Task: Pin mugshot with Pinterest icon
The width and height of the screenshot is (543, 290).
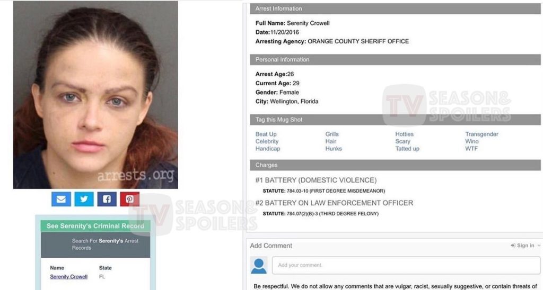Action: [130, 199]
